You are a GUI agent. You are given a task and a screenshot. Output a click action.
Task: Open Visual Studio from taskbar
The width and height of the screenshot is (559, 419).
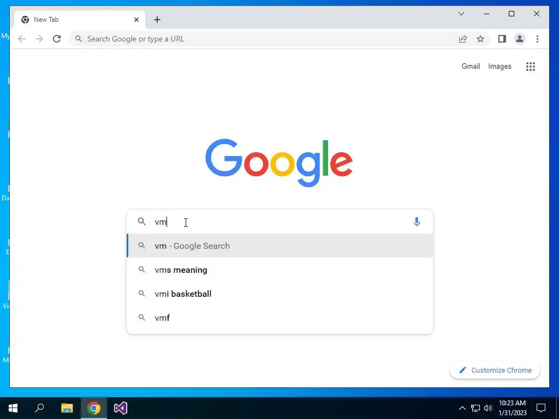pyautogui.click(x=121, y=408)
